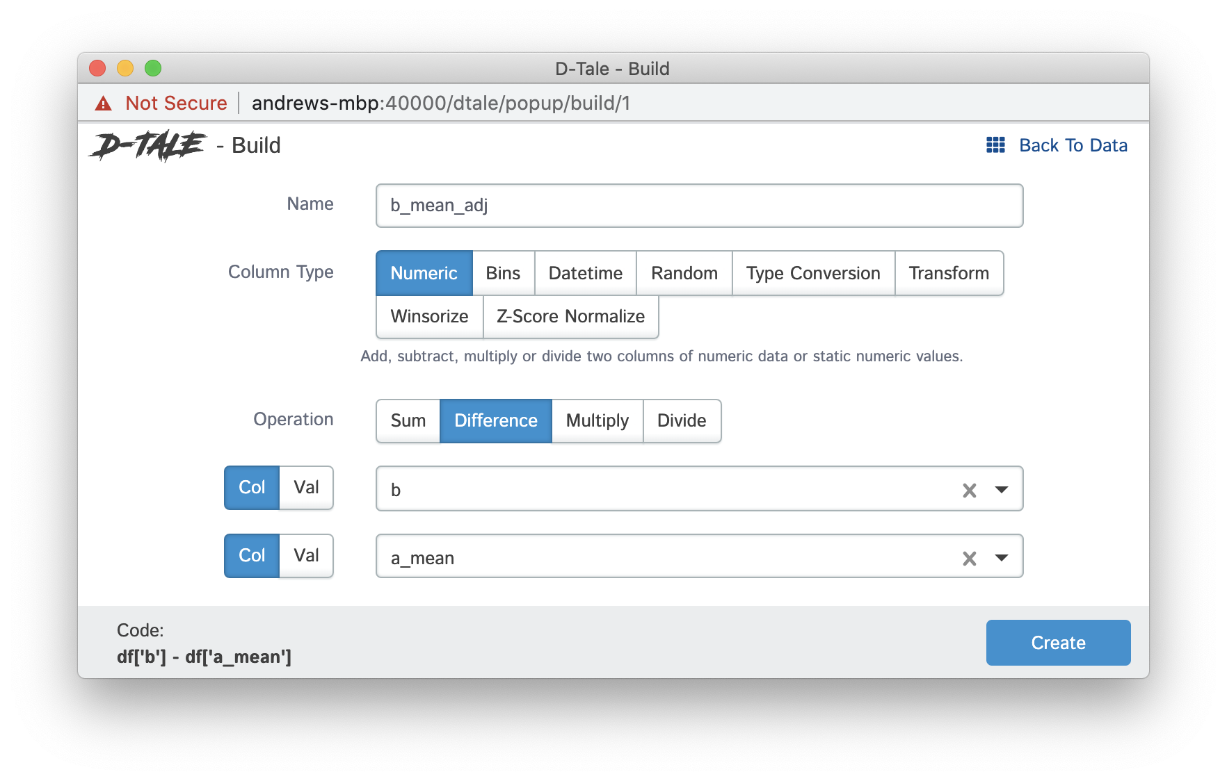Select the Transform column type
Image resolution: width=1227 pixels, height=781 pixels.
pyautogui.click(x=949, y=273)
